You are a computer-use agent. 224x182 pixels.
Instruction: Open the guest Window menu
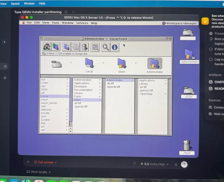pyautogui.click(x=68, y=23)
